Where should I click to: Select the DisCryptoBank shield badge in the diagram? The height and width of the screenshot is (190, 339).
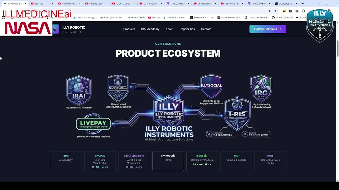pyautogui.click(x=118, y=88)
